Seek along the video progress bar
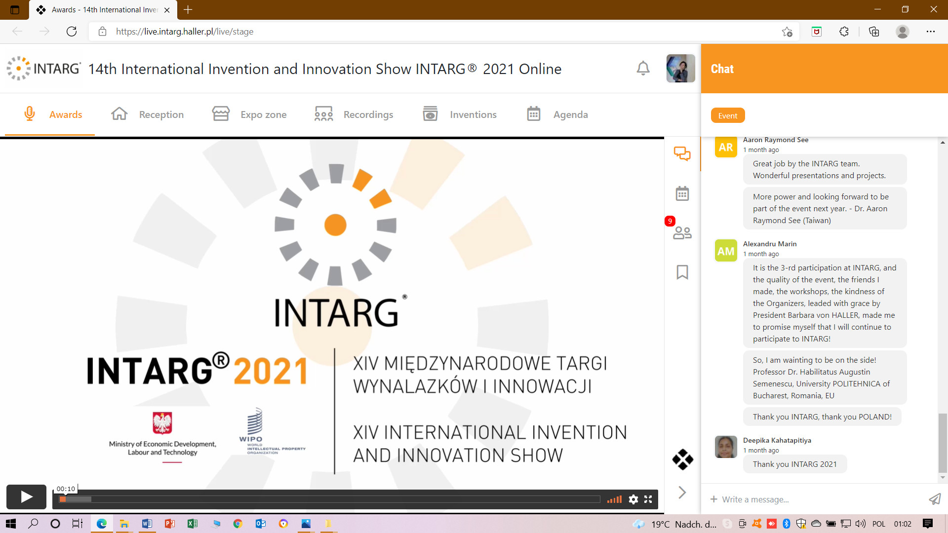The height and width of the screenshot is (533, 948). (329, 499)
